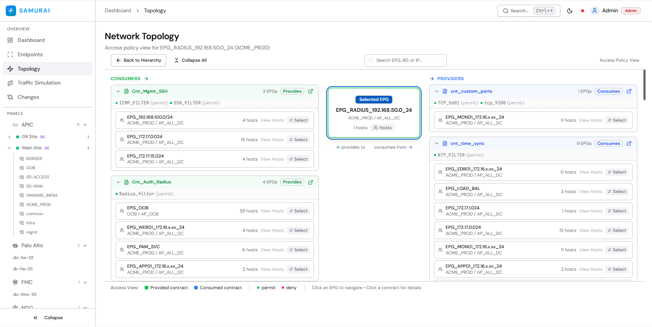The image size is (652, 327).
Task: Open Topology via the breadcrumb
Action: click(x=155, y=11)
